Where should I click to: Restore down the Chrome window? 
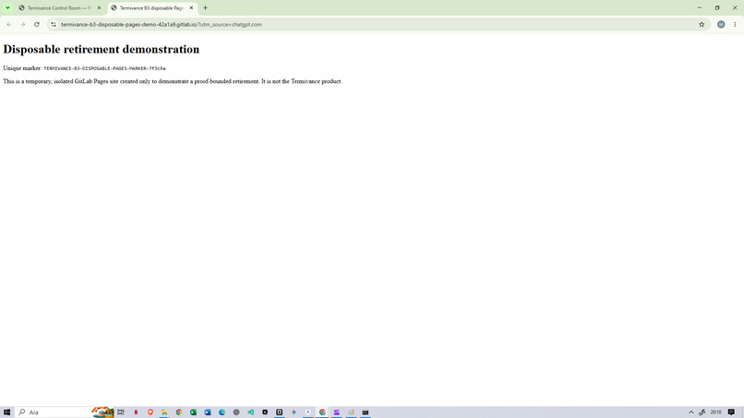tap(717, 7)
